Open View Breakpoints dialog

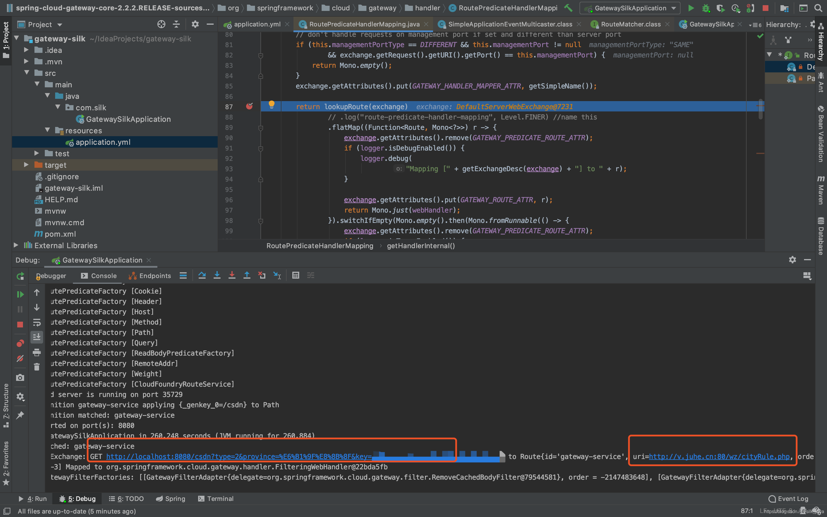pos(20,343)
